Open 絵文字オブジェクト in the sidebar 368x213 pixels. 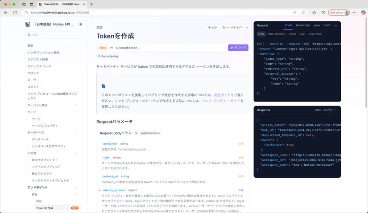(45, 160)
